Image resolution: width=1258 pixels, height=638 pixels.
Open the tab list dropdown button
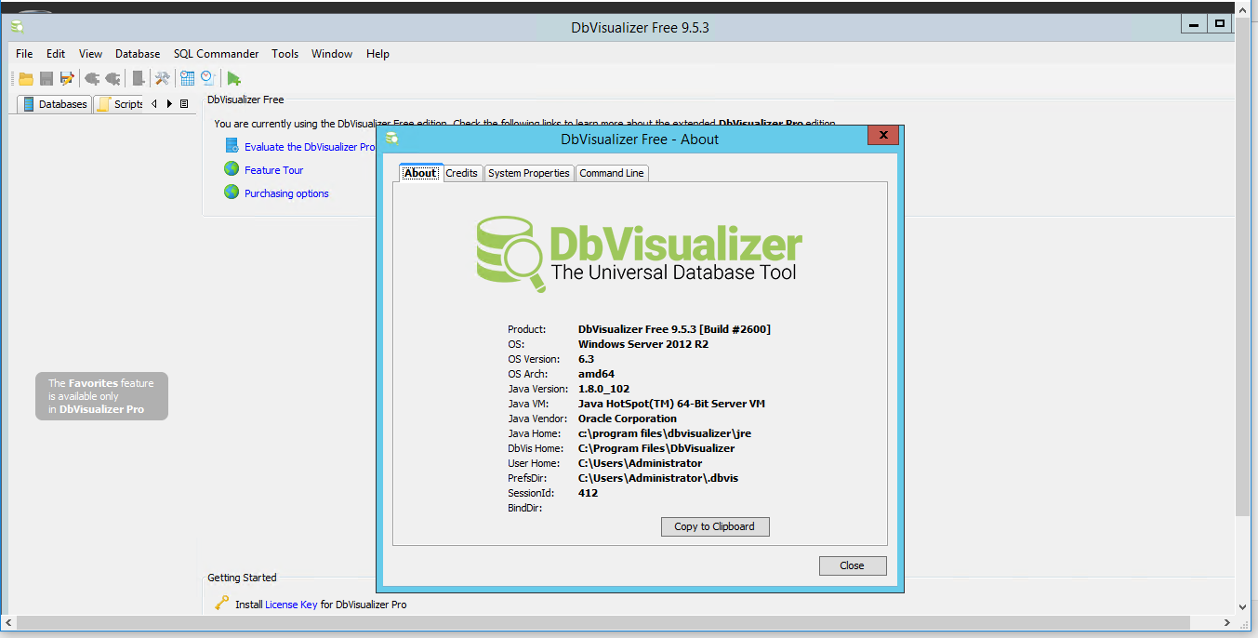[x=184, y=104]
